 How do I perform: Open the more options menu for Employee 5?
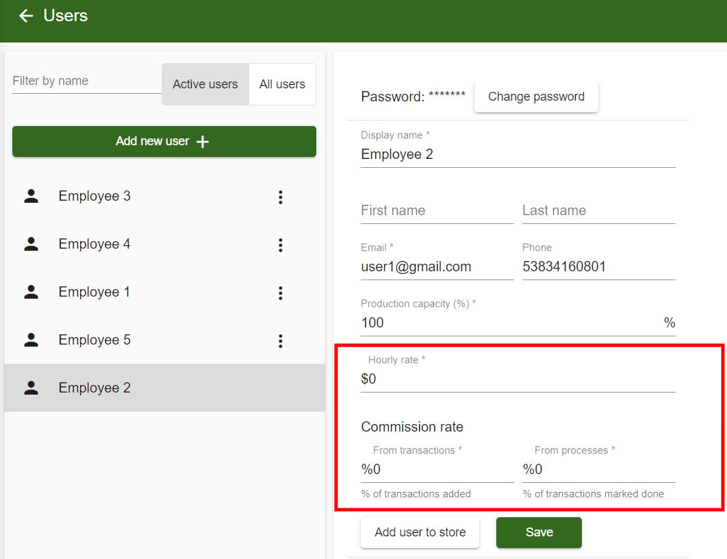281,341
